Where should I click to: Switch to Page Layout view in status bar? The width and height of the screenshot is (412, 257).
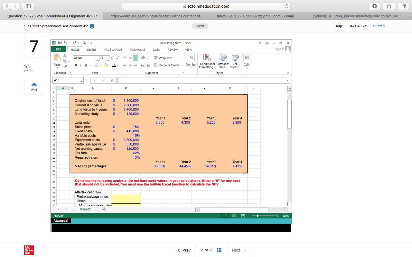234,216
